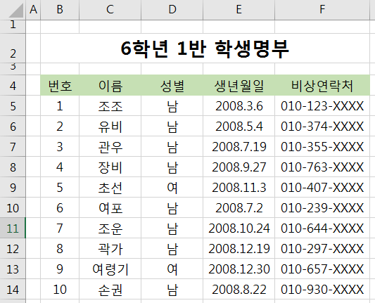The height and width of the screenshot is (303, 375).
Task: Select phone cell '010-374-XXXX'
Action: click(x=322, y=126)
